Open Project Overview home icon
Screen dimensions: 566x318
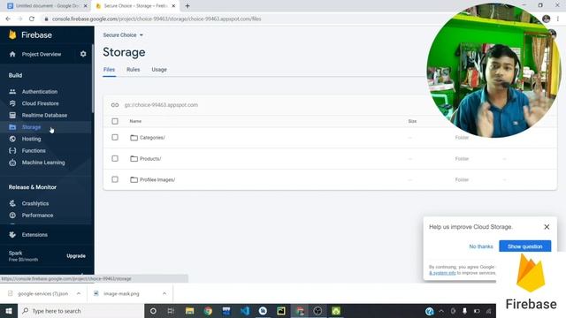click(x=12, y=54)
